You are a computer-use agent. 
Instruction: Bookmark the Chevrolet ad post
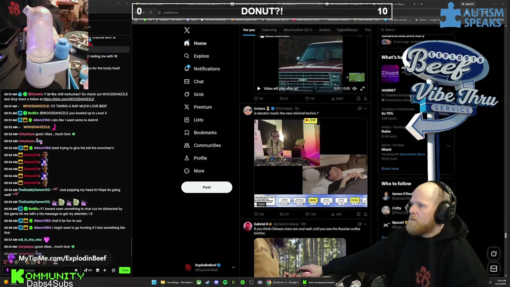point(359,98)
